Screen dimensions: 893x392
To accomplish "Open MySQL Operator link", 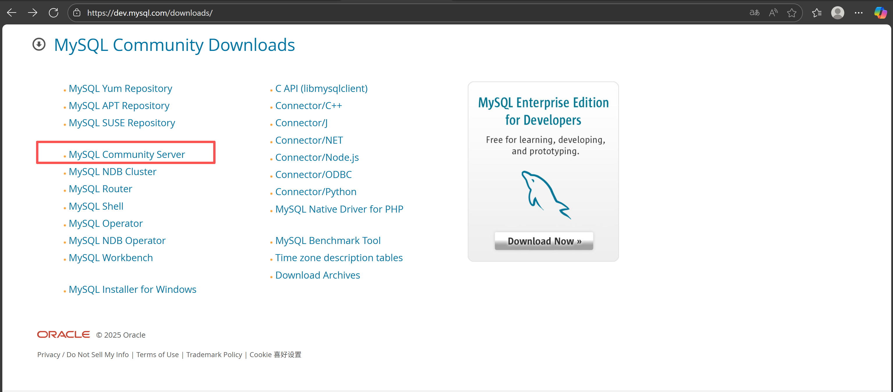I will point(105,224).
